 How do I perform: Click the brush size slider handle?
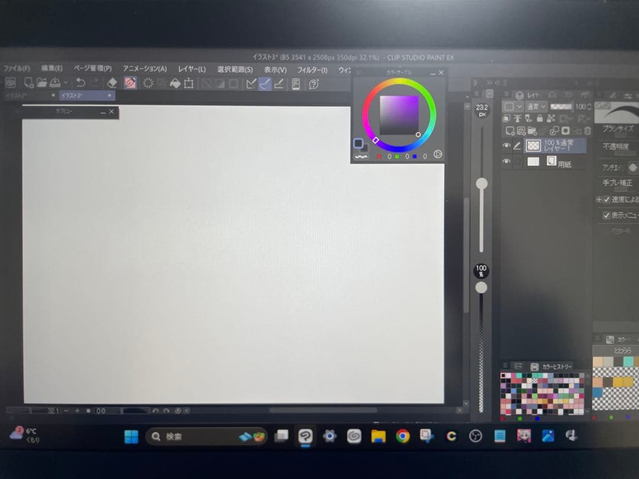pyautogui.click(x=482, y=185)
